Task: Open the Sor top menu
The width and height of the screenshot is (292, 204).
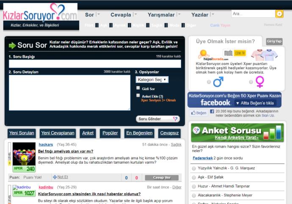Action: coord(89,15)
